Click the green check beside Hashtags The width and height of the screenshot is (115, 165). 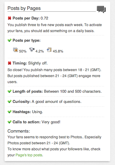tap(10, 112)
